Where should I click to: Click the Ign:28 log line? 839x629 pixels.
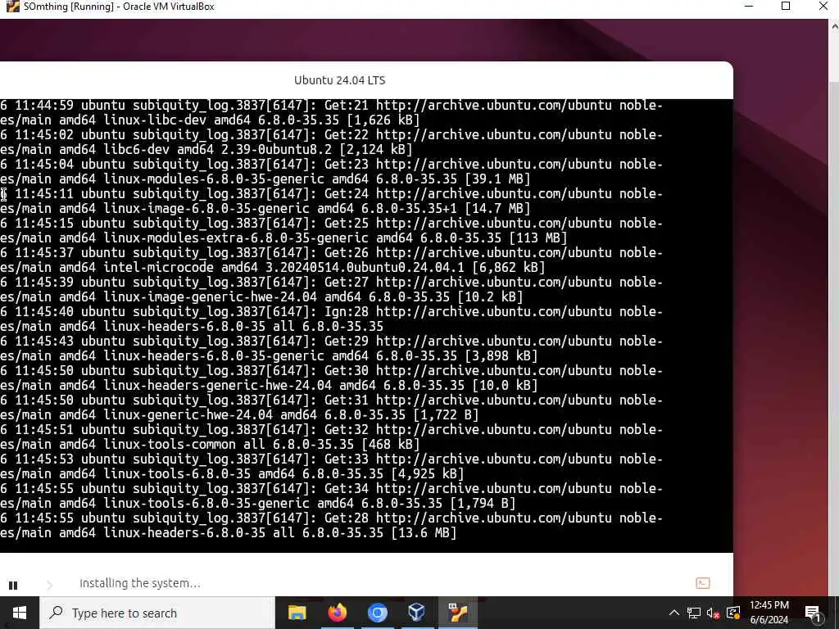click(x=331, y=311)
